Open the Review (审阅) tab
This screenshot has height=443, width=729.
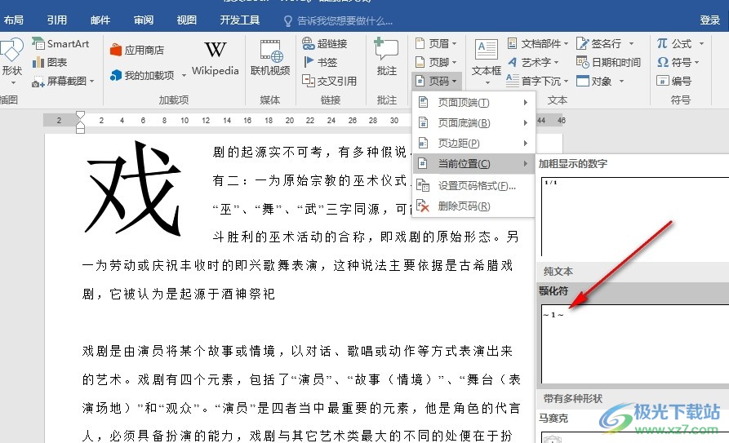click(143, 20)
